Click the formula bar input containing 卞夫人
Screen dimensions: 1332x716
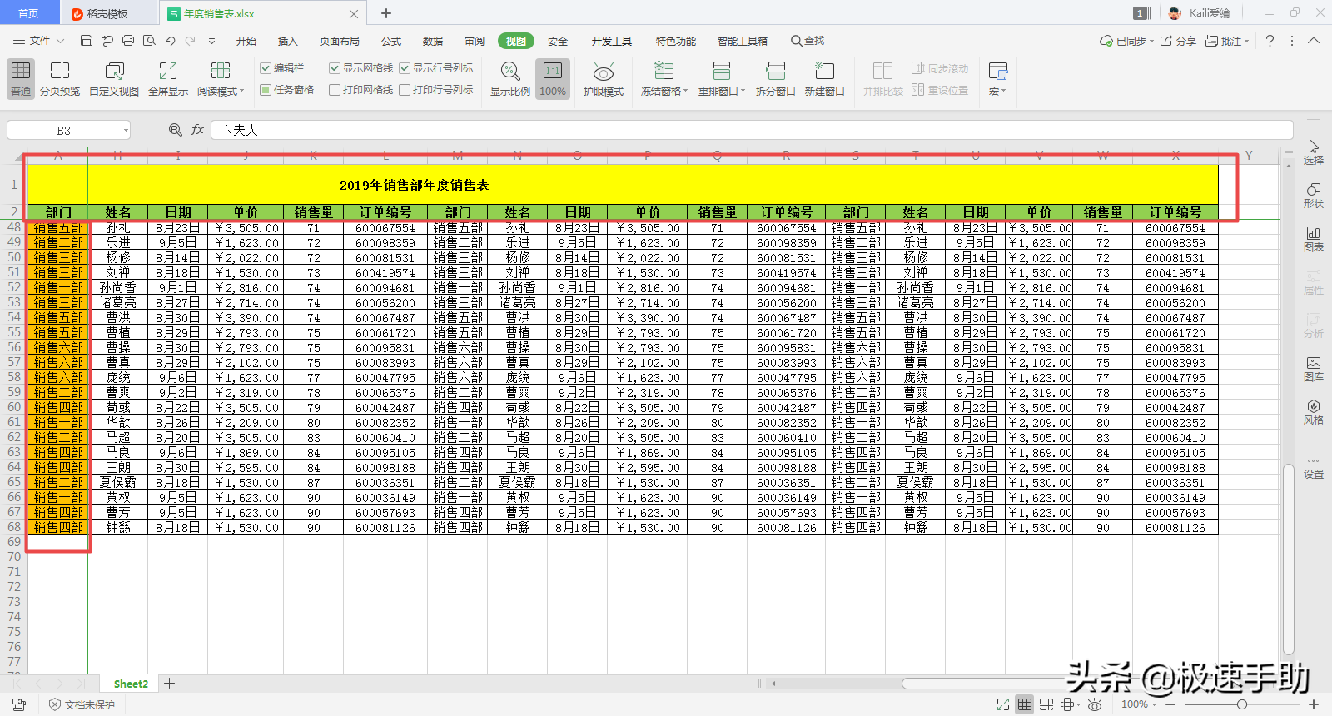(x=751, y=130)
